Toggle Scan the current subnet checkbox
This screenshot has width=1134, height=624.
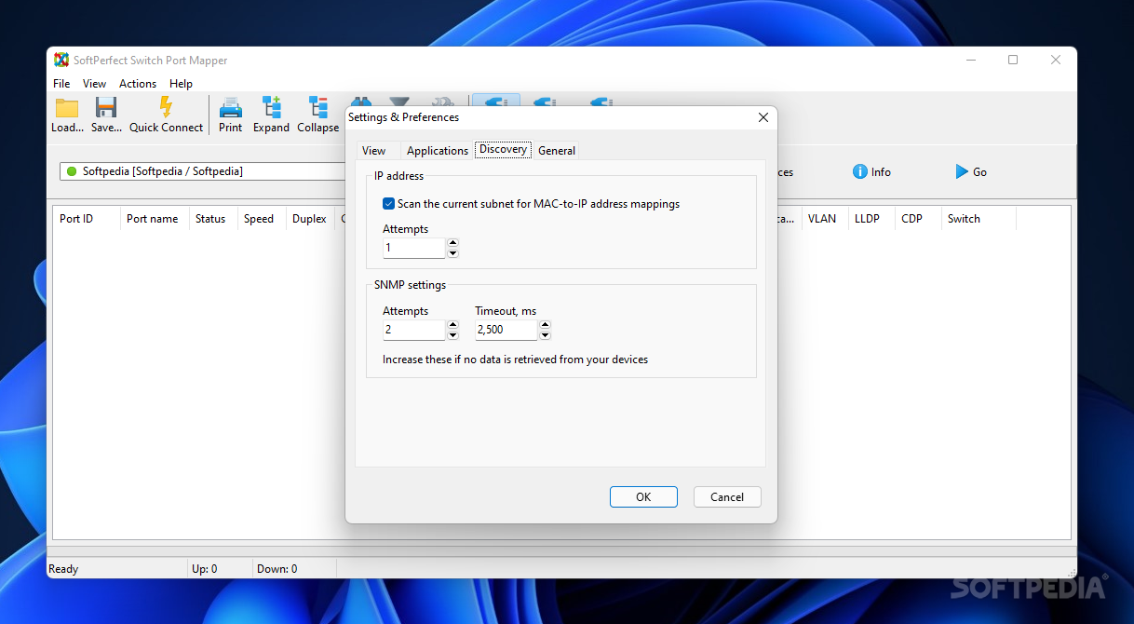[389, 203]
